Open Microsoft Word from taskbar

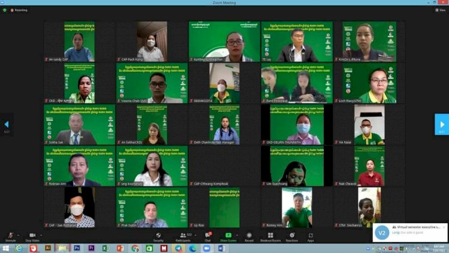click(x=222, y=248)
